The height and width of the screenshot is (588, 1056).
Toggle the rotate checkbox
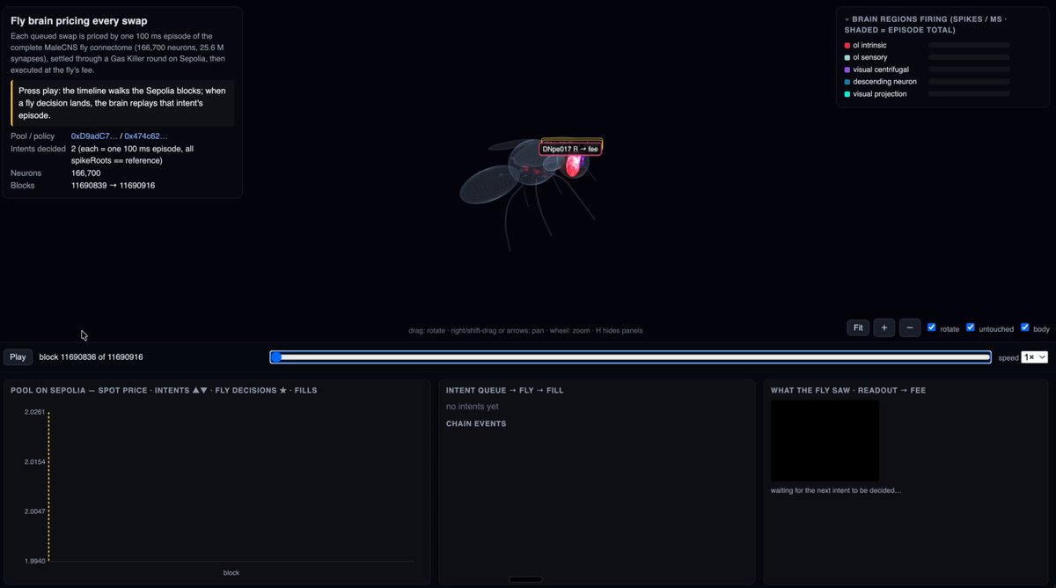[x=932, y=327]
